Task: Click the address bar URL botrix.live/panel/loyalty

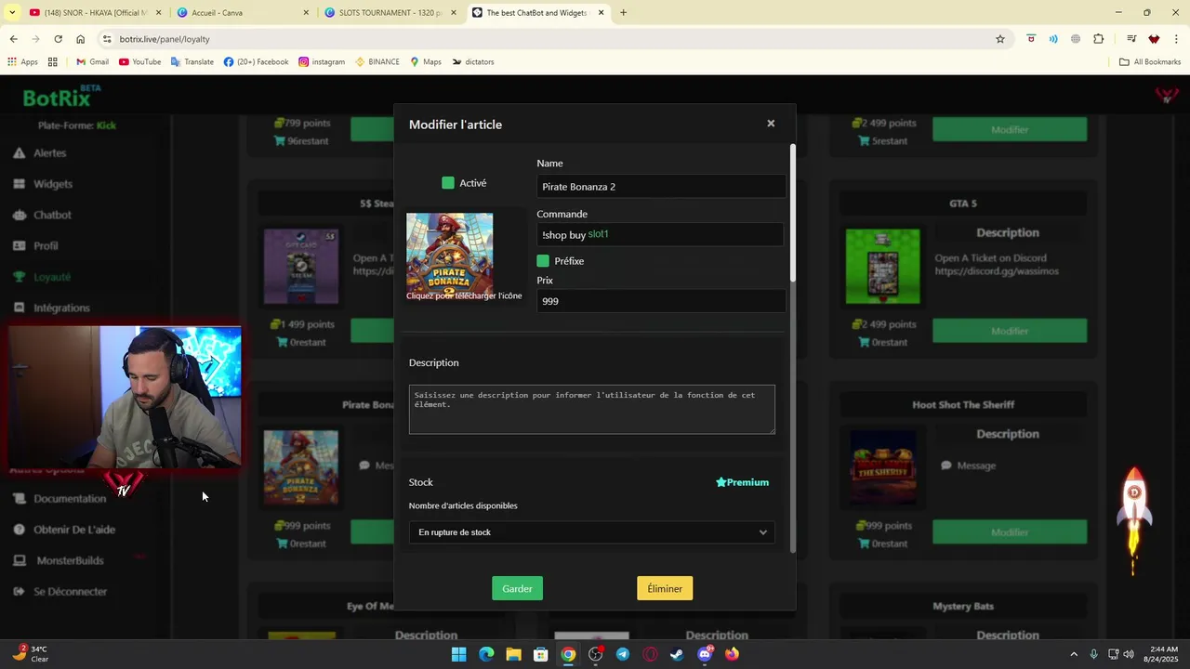Action: pos(165,39)
